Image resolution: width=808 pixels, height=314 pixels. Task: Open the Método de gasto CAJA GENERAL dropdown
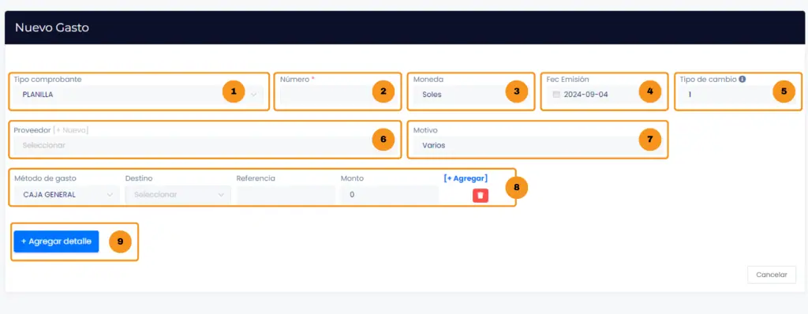pos(66,195)
